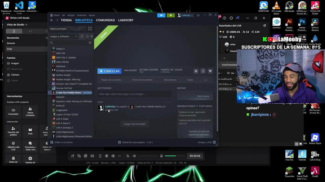
Task: Open Fortnite desktop shortcut
Action: pos(302,155)
